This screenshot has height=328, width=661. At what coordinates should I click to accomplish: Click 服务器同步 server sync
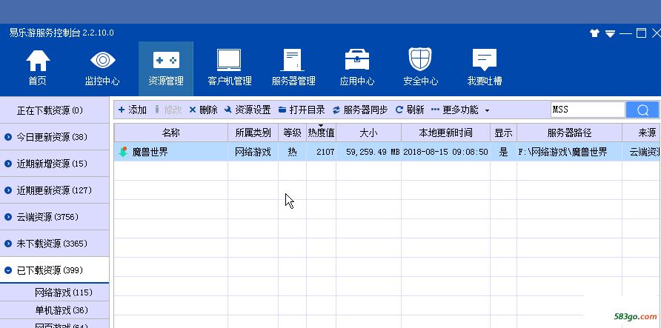click(360, 110)
